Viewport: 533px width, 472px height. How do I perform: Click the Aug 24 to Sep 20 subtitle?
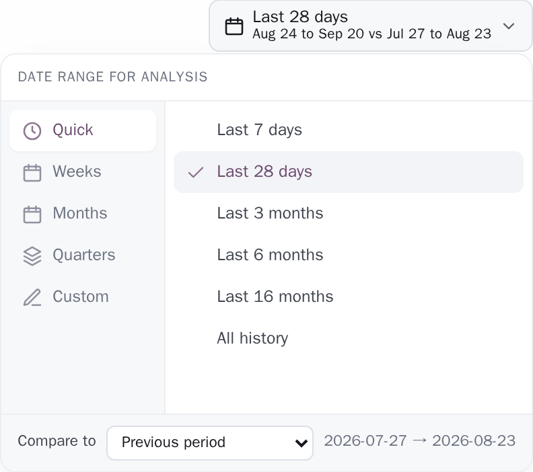pos(371,34)
